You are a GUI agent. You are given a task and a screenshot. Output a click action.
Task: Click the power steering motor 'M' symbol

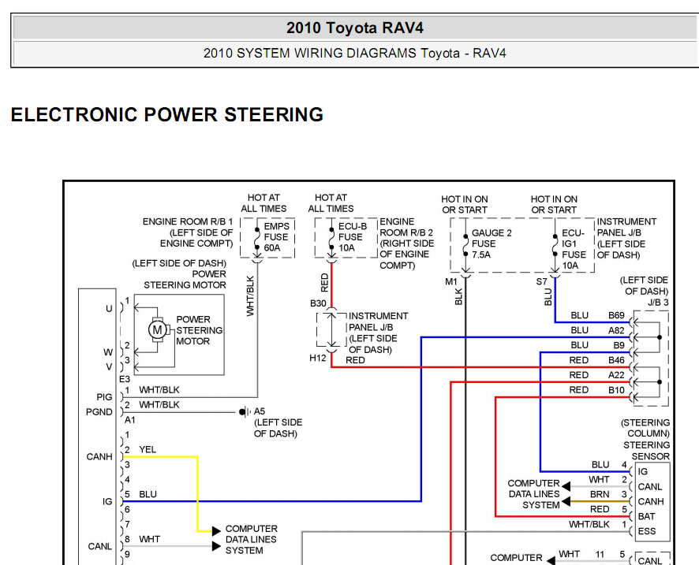[157, 330]
